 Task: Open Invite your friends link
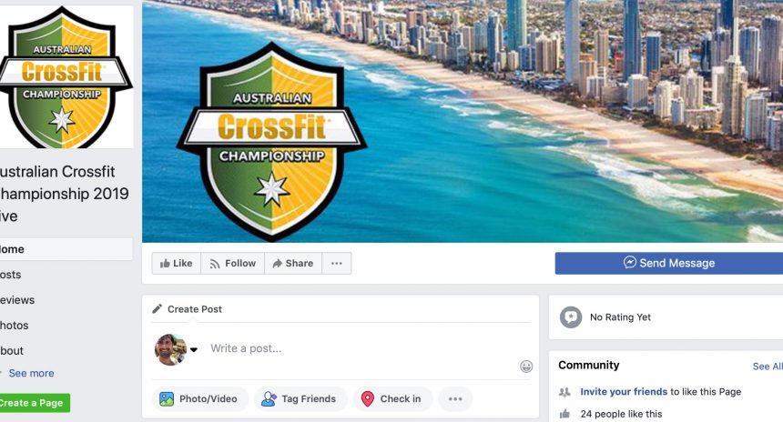[624, 392]
